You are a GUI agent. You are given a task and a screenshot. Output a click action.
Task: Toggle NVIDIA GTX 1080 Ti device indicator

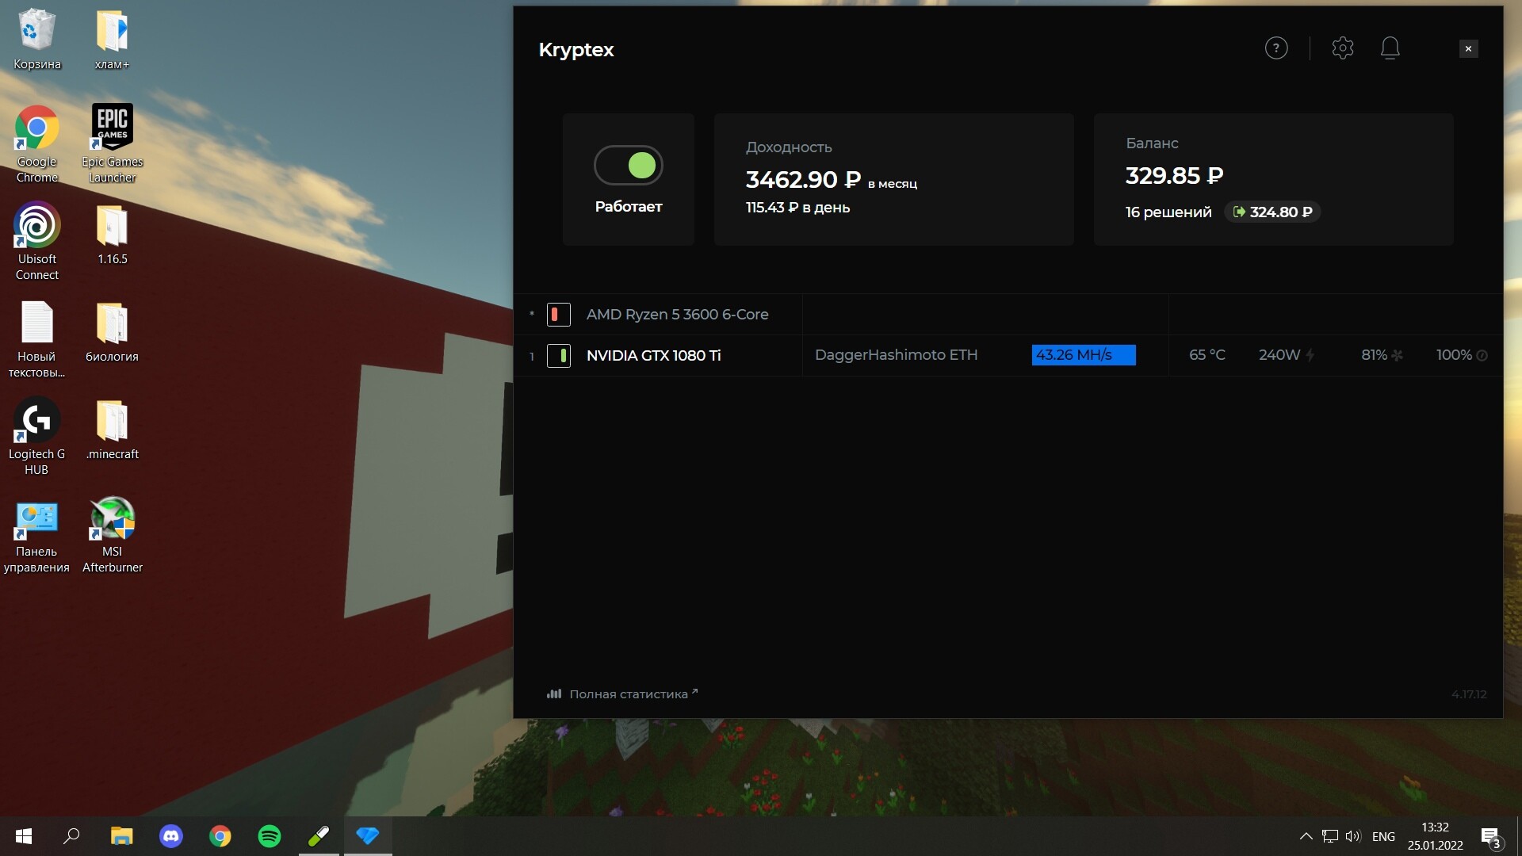click(x=559, y=356)
